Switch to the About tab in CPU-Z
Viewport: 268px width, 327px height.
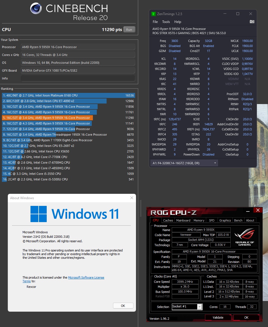point(250,220)
